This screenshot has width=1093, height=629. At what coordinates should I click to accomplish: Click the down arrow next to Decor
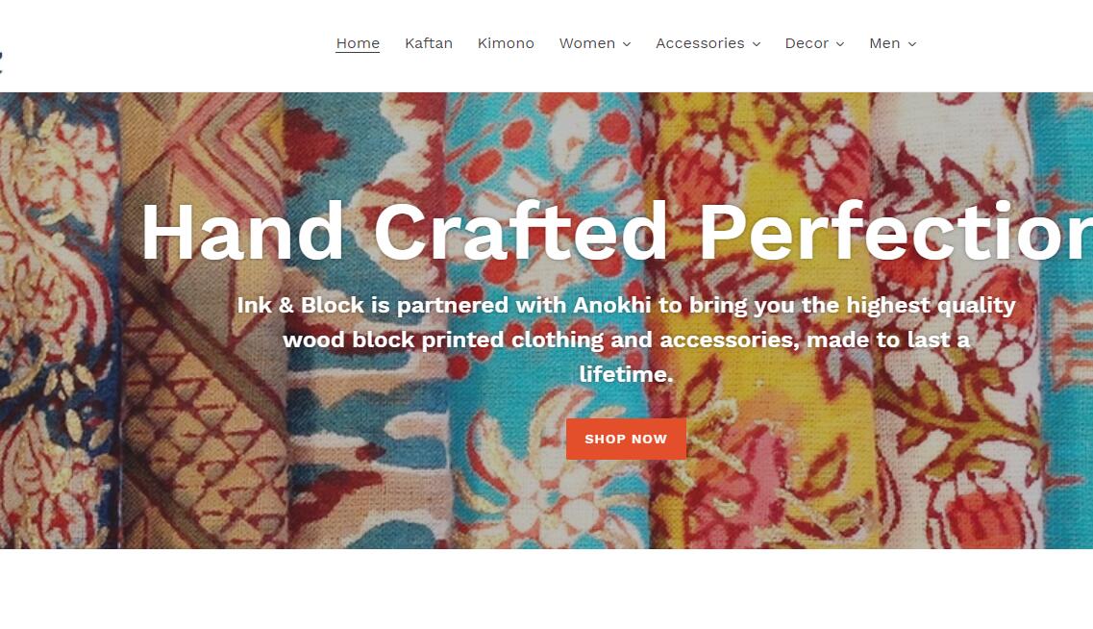click(x=840, y=44)
